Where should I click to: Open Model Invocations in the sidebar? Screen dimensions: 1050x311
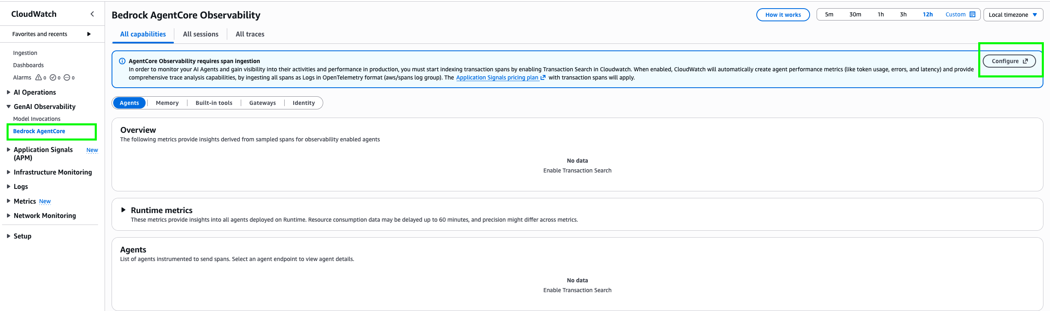[x=37, y=119]
